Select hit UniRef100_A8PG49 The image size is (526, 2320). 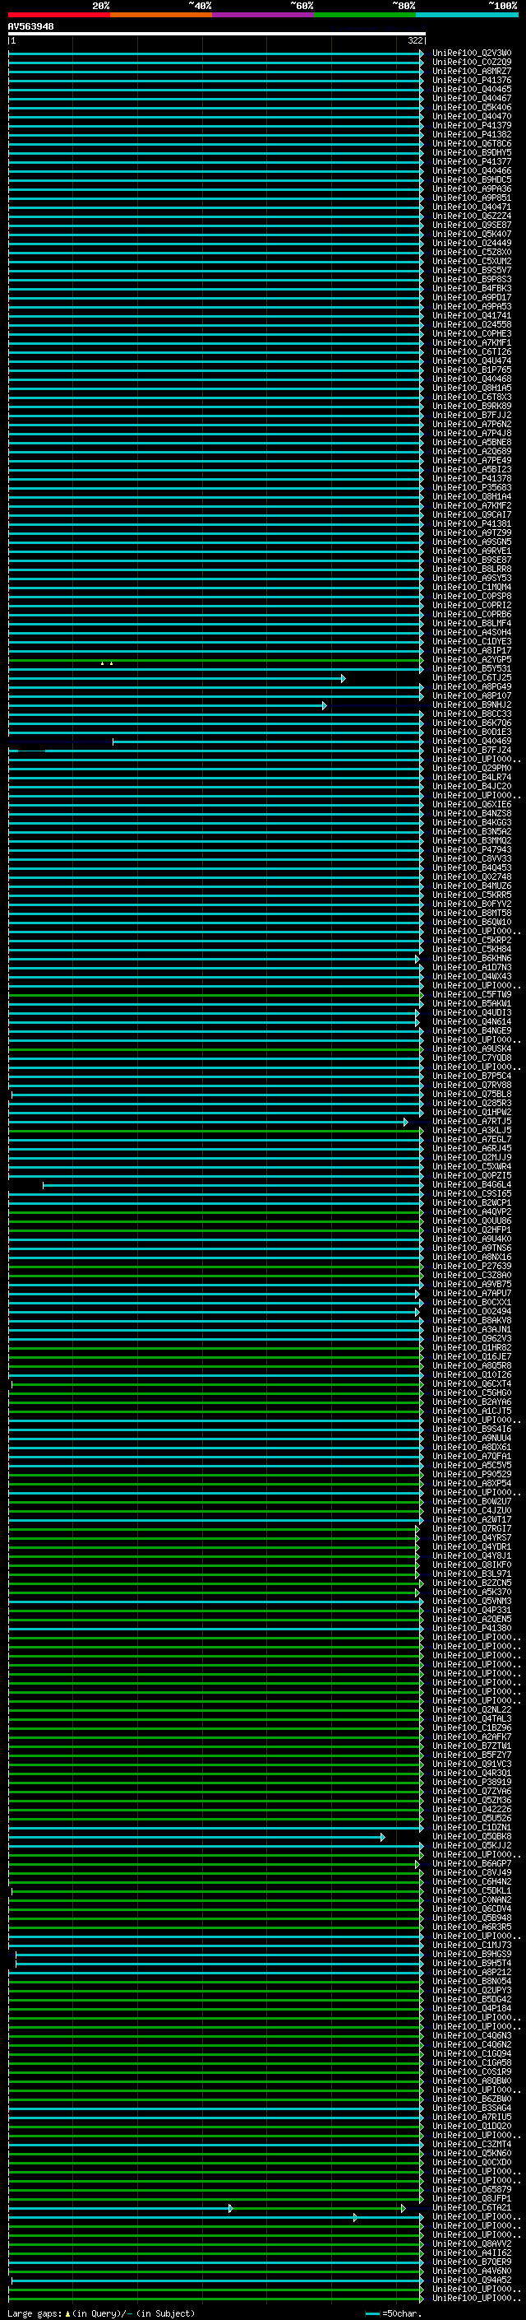pos(472,686)
